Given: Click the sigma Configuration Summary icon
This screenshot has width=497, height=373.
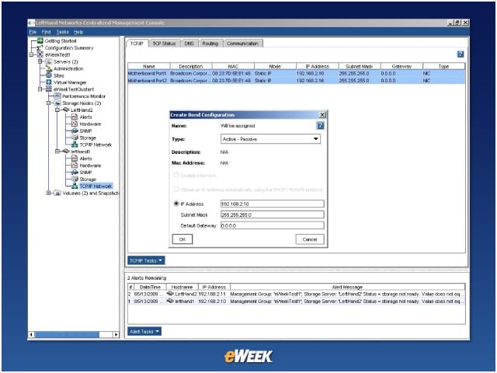Looking at the screenshot, I should click(x=40, y=47).
